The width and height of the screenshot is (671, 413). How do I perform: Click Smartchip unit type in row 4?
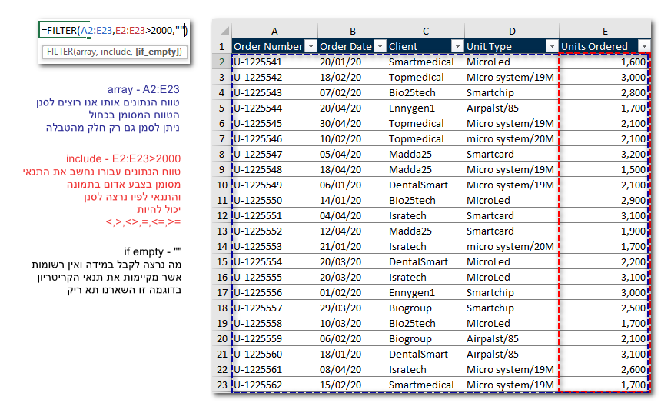tap(512, 92)
